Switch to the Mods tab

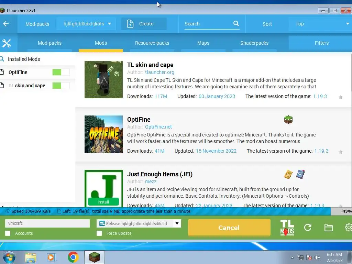pyautogui.click(x=101, y=43)
